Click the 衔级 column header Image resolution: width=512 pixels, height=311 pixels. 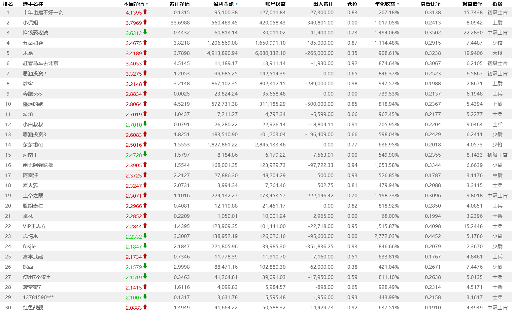tap(497, 4)
